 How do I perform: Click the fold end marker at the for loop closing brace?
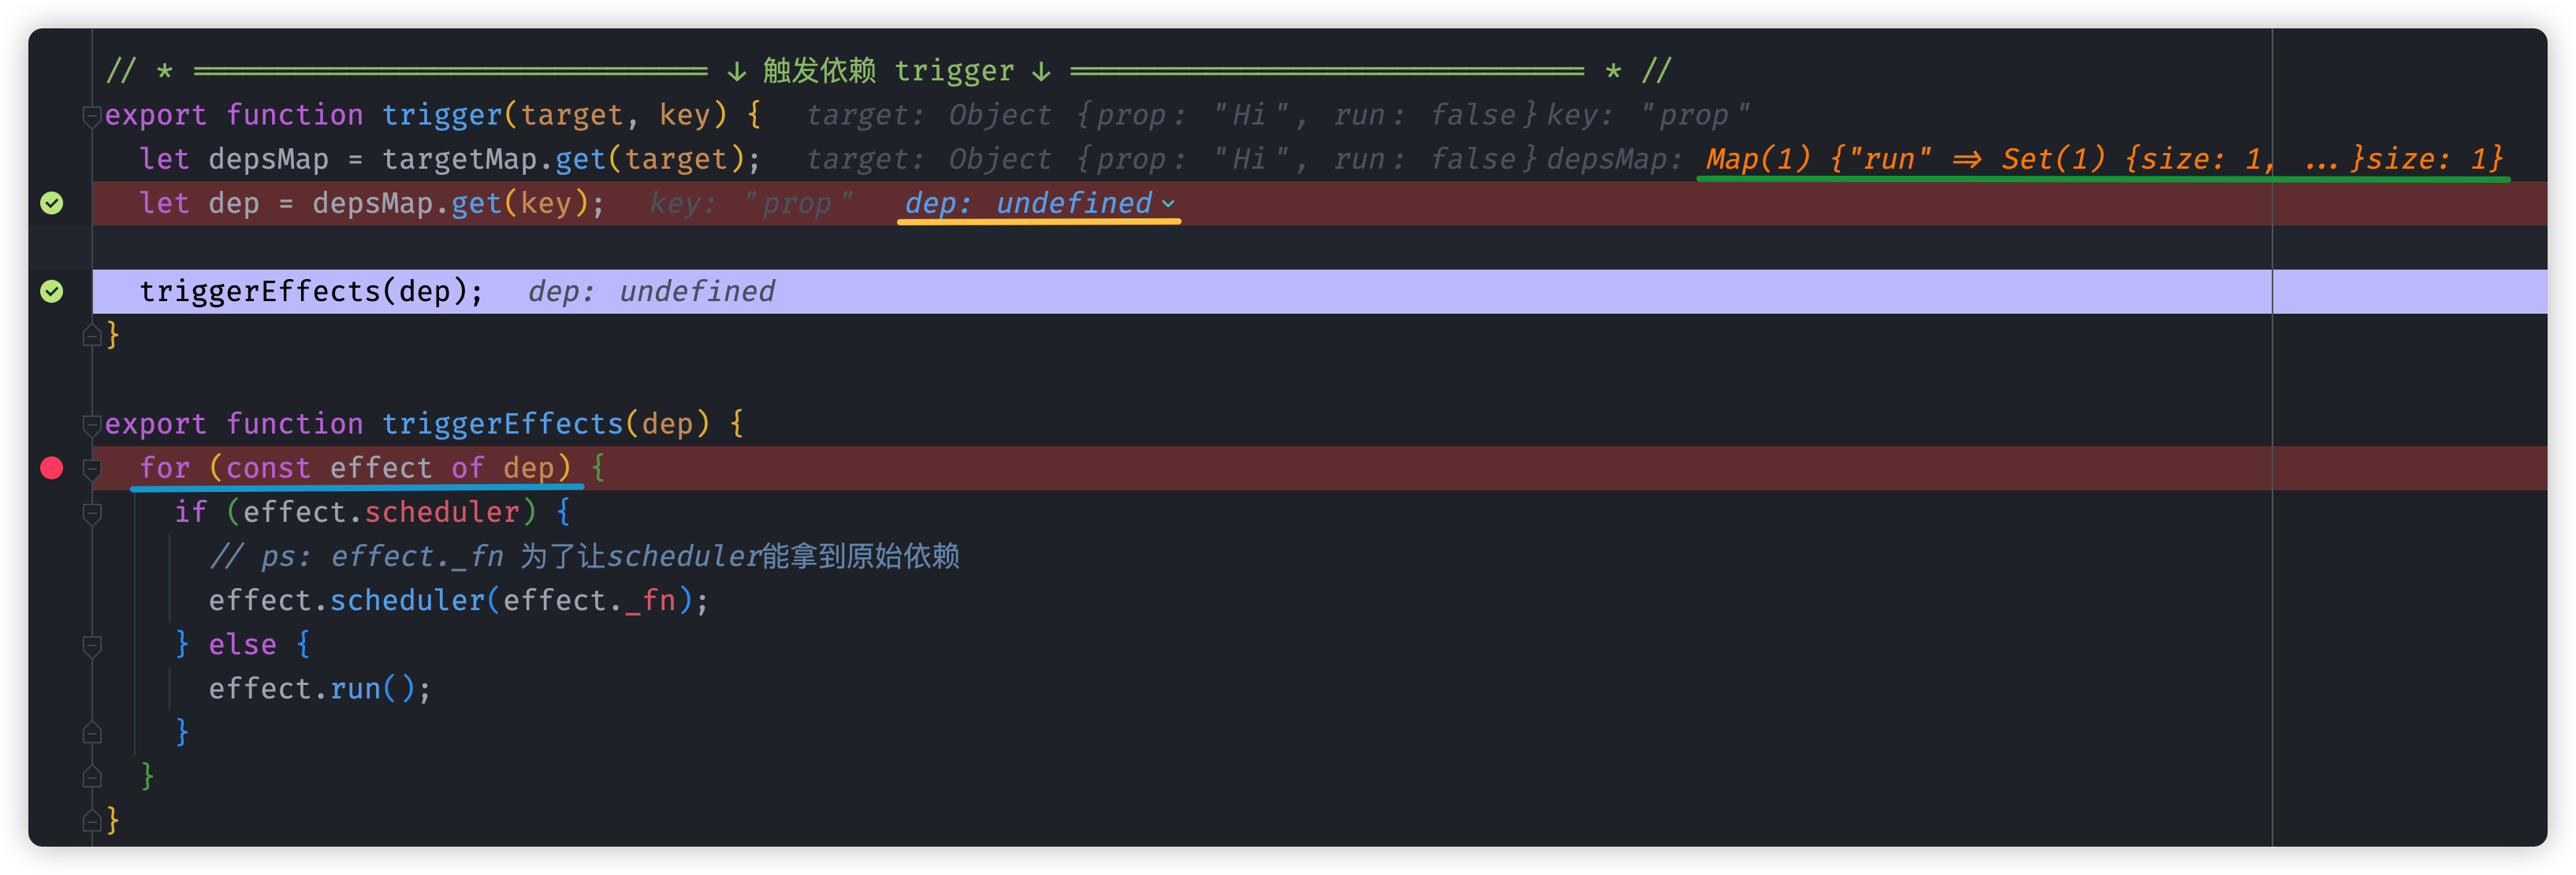pos(91,777)
